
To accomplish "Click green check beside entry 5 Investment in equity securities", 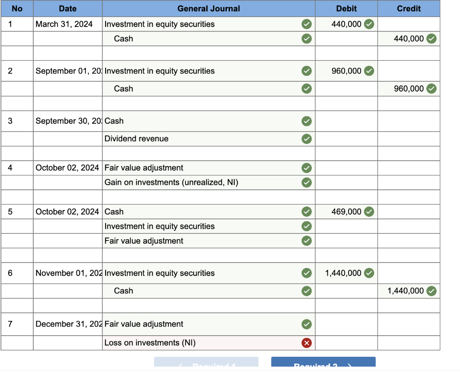I will (x=306, y=226).
